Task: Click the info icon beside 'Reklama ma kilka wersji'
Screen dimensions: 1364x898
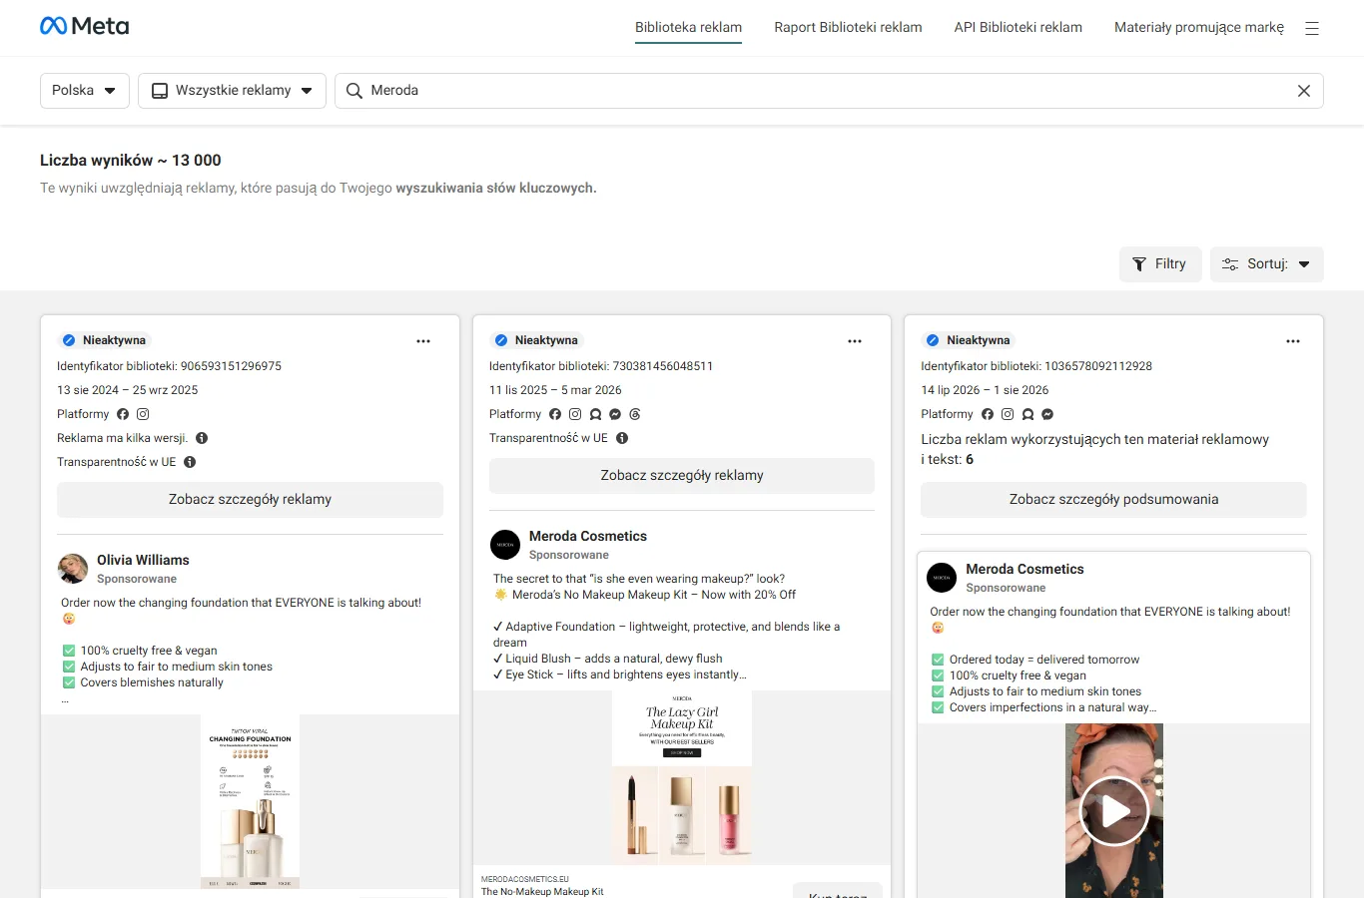Action: (202, 438)
